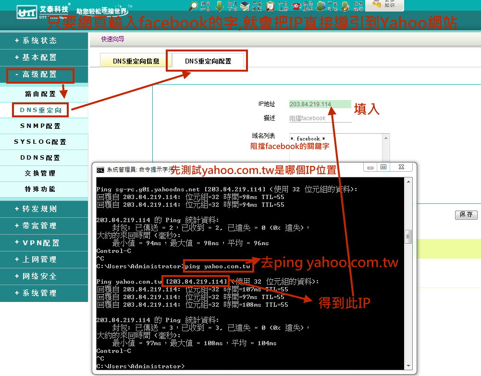The height and width of the screenshot is (376, 481).
Task: Switch to DNS重定向信息 tab
Action: 136,61
